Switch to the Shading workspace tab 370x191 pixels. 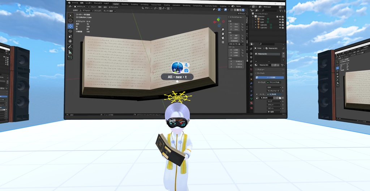click(x=167, y=5)
